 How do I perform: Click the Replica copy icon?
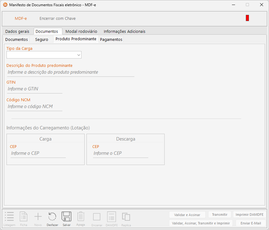tap(126, 217)
